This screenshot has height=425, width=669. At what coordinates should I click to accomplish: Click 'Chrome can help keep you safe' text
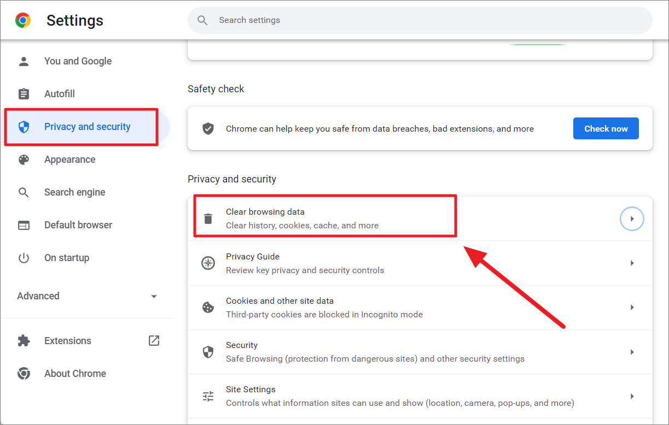coord(380,129)
